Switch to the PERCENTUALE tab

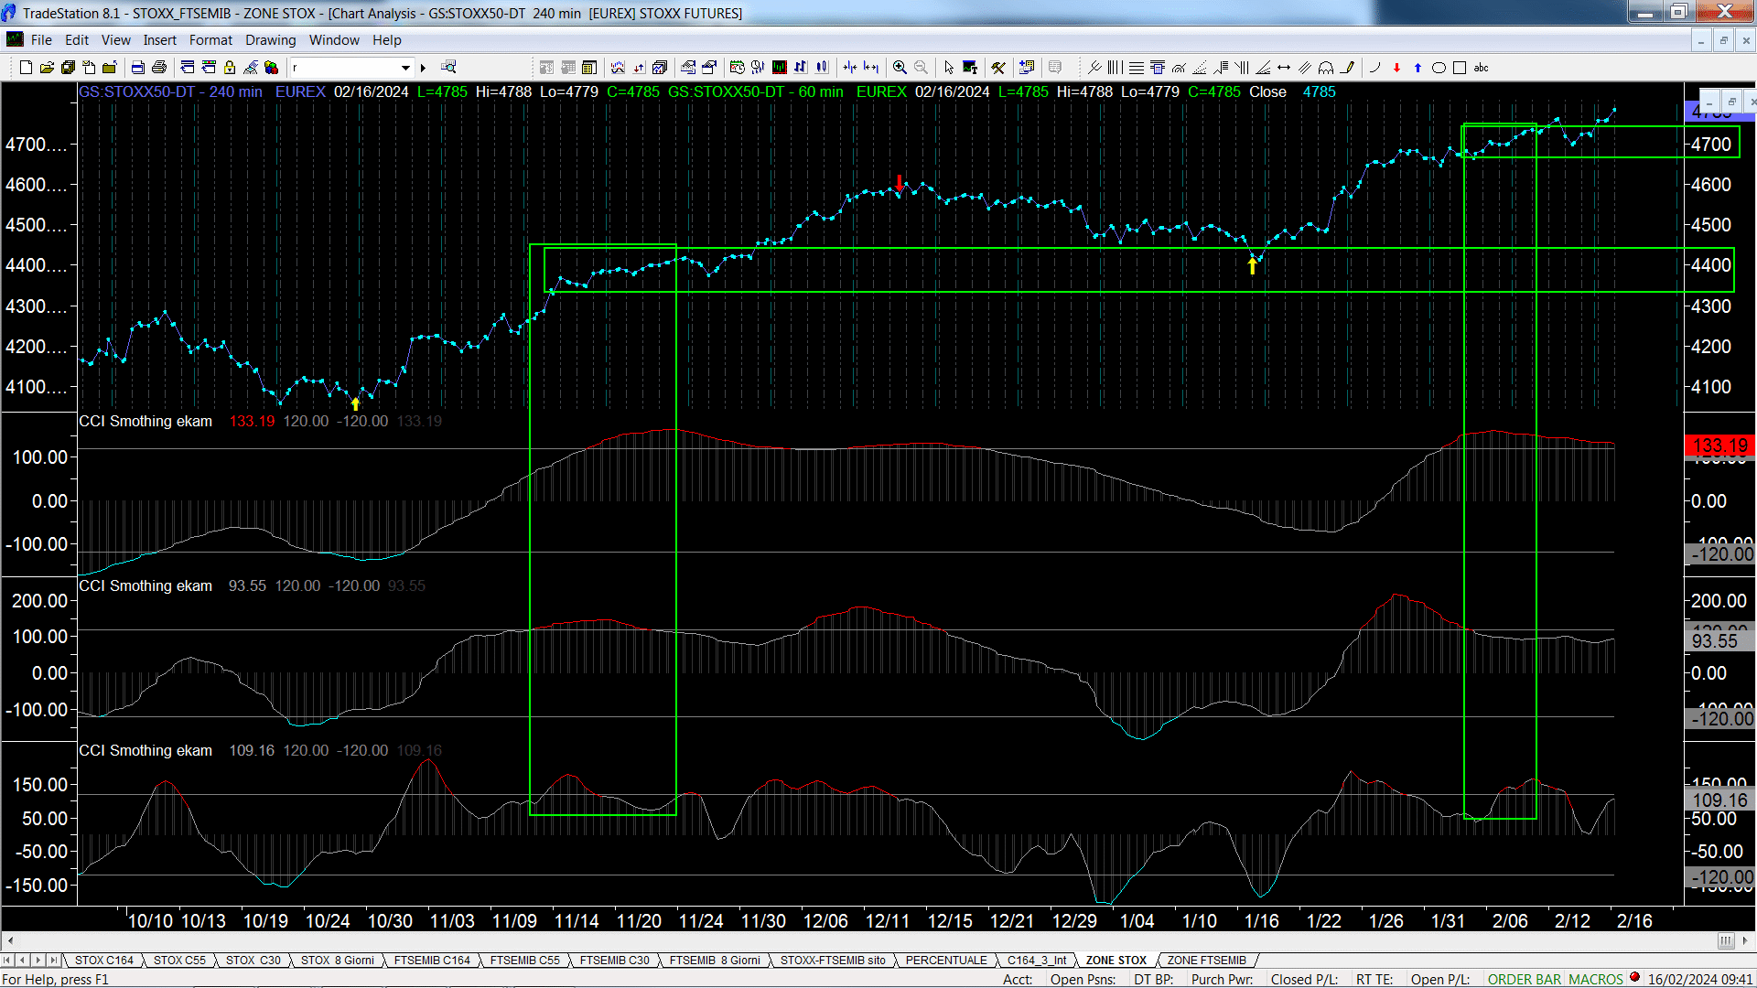[946, 960]
